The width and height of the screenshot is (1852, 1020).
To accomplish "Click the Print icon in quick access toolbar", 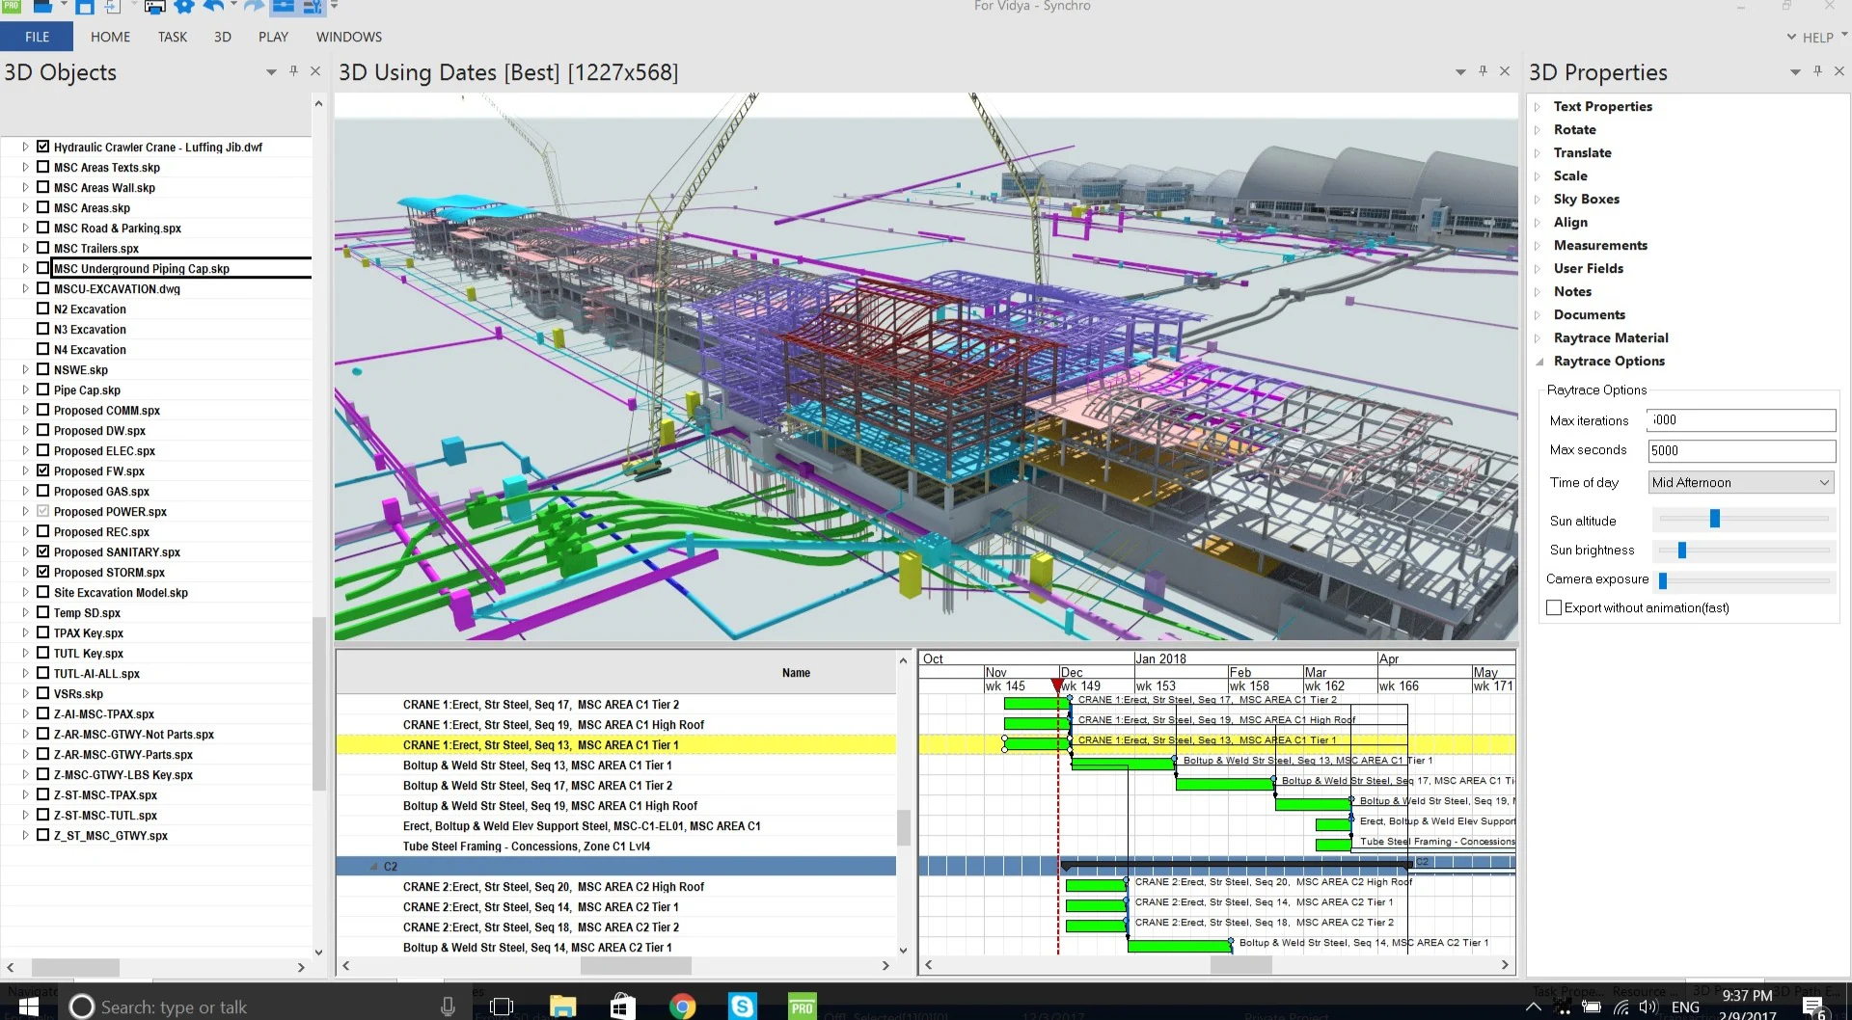I will pyautogui.click(x=154, y=7).
